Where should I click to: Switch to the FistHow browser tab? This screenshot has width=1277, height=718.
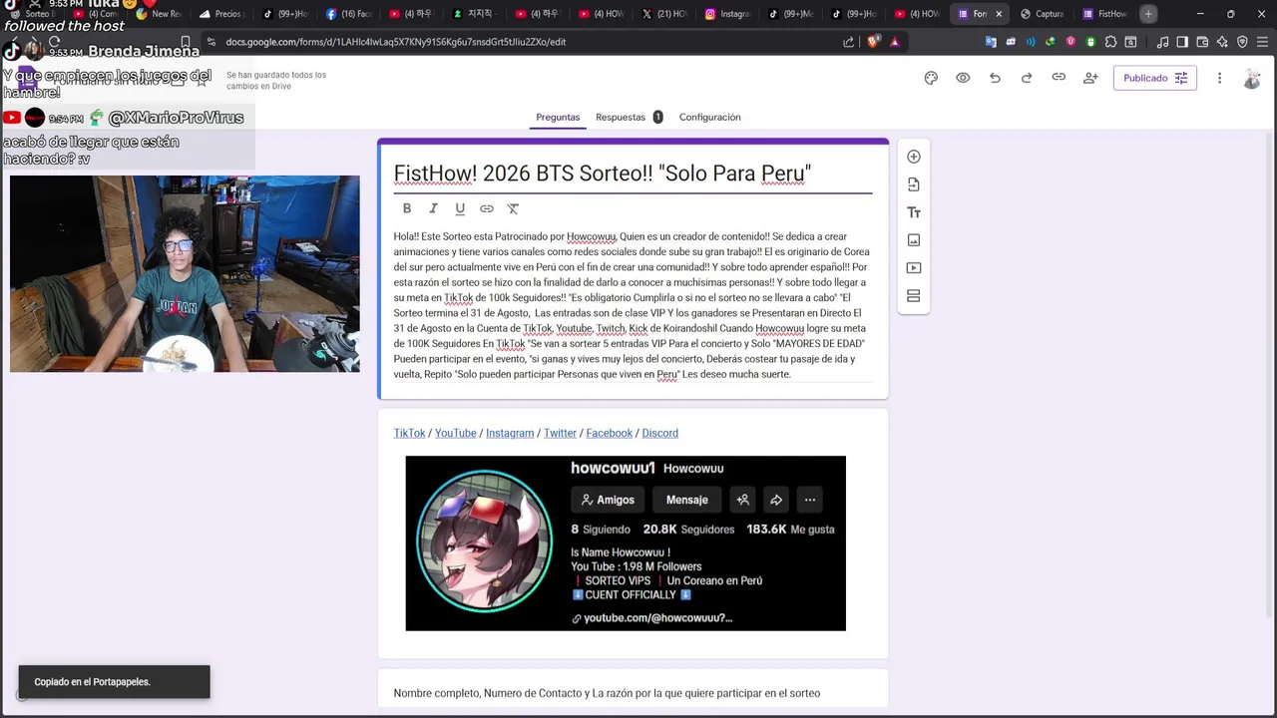[x=1104, y=14]
